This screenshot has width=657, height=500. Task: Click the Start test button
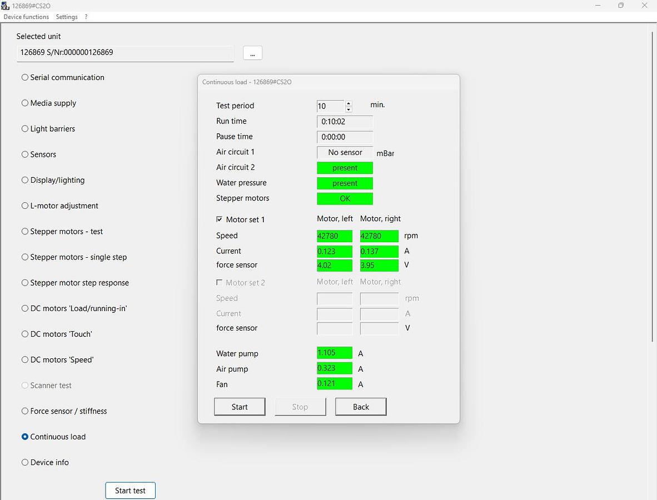coord(130,491)
